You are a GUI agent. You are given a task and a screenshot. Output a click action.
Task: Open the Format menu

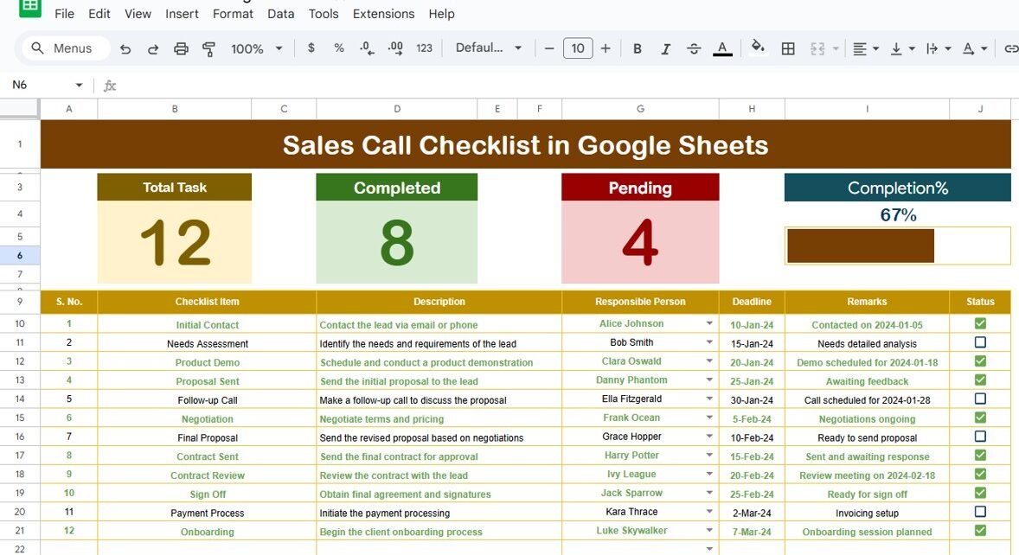233,14
